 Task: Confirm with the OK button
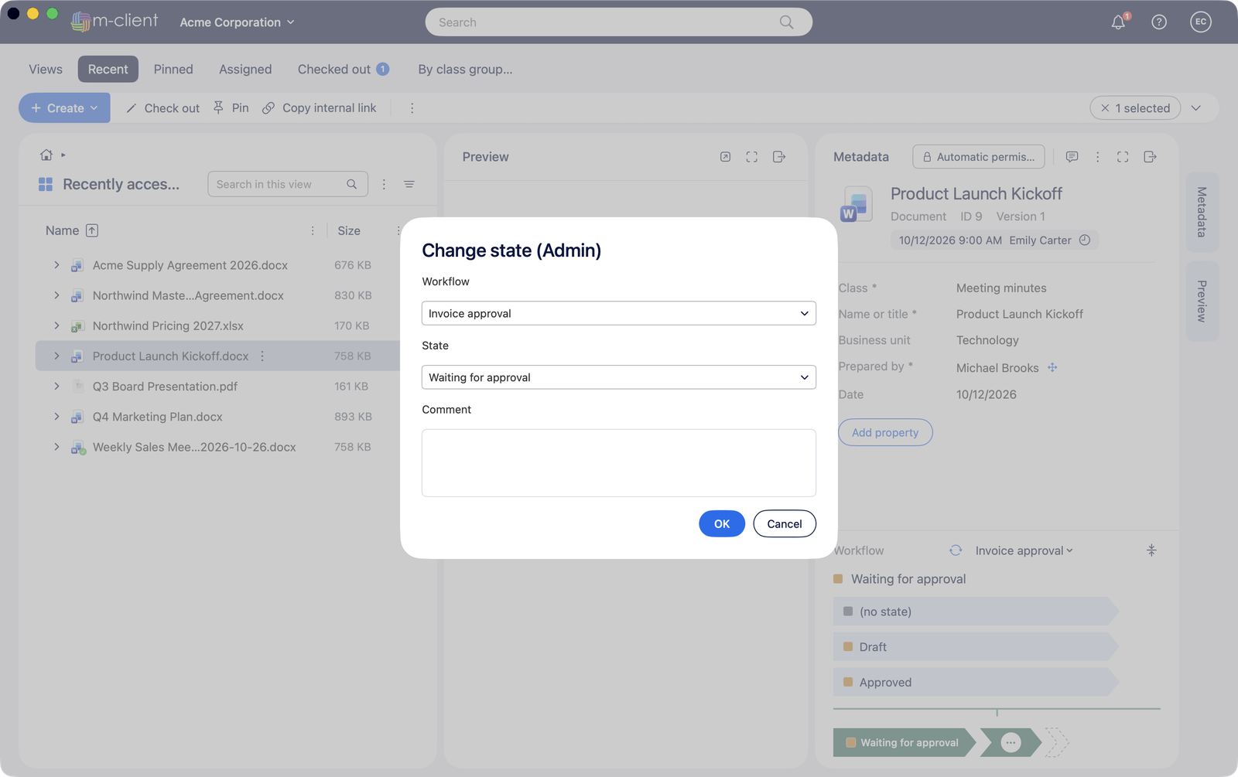tap(722, 523)
